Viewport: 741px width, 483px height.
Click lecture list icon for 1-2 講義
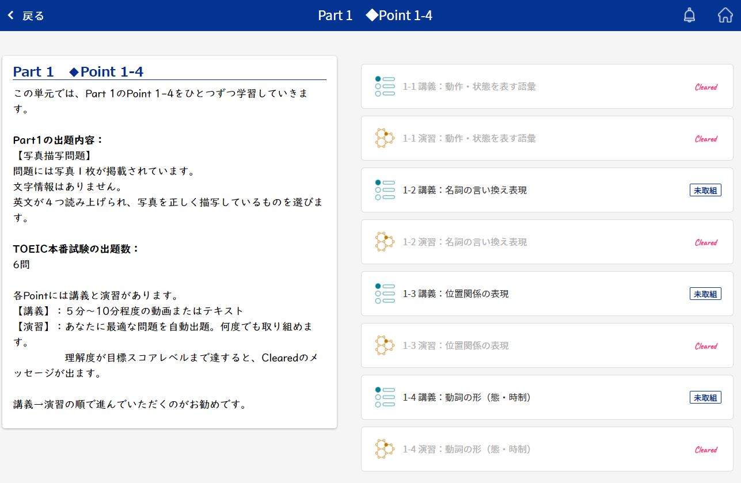385,190
